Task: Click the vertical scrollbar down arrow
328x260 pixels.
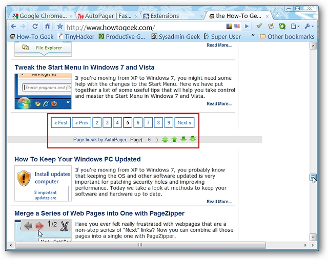Action: 313,237
